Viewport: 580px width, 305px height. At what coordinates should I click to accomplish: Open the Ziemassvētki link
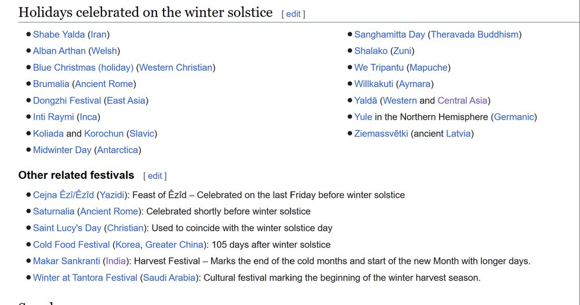tap(381, 134)
